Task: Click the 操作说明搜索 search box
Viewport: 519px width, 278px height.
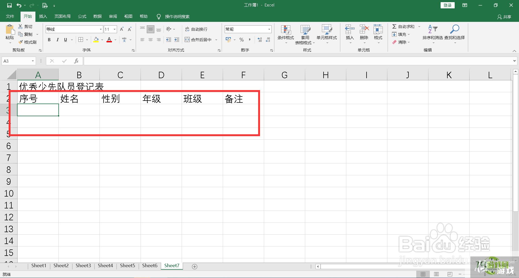Action: 177,17
